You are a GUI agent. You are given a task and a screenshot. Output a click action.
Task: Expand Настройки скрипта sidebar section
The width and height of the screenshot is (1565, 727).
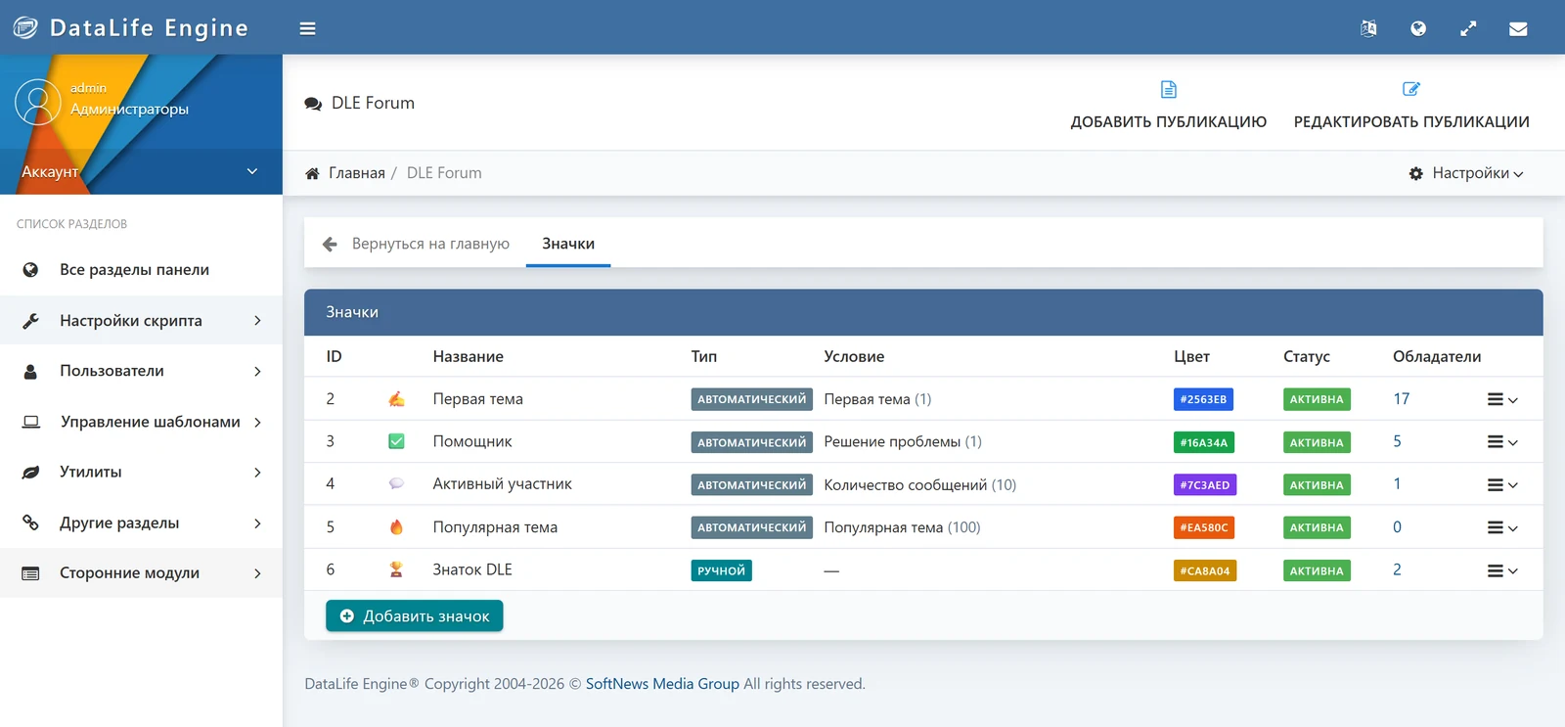141,320
